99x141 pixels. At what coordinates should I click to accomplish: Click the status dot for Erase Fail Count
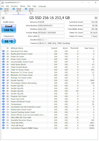point(3,99)
